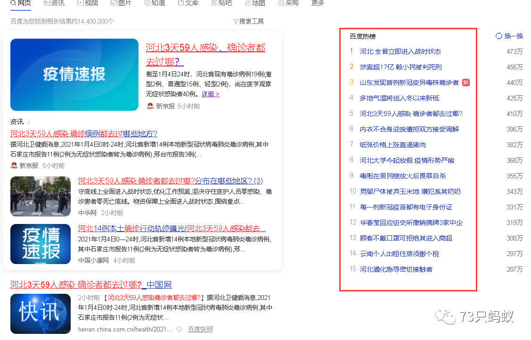The width and height of the screenshot is (531, 340).
Task: Open the 采购 tab
Action: (288, 3)
